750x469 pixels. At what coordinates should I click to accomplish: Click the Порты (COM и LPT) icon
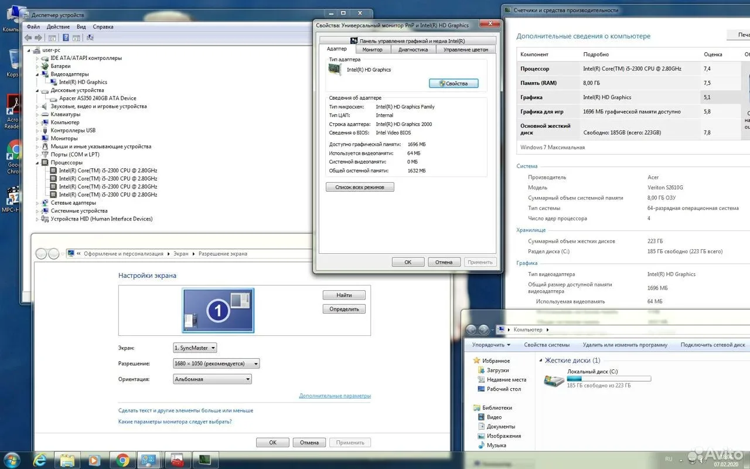click(45, 154)
